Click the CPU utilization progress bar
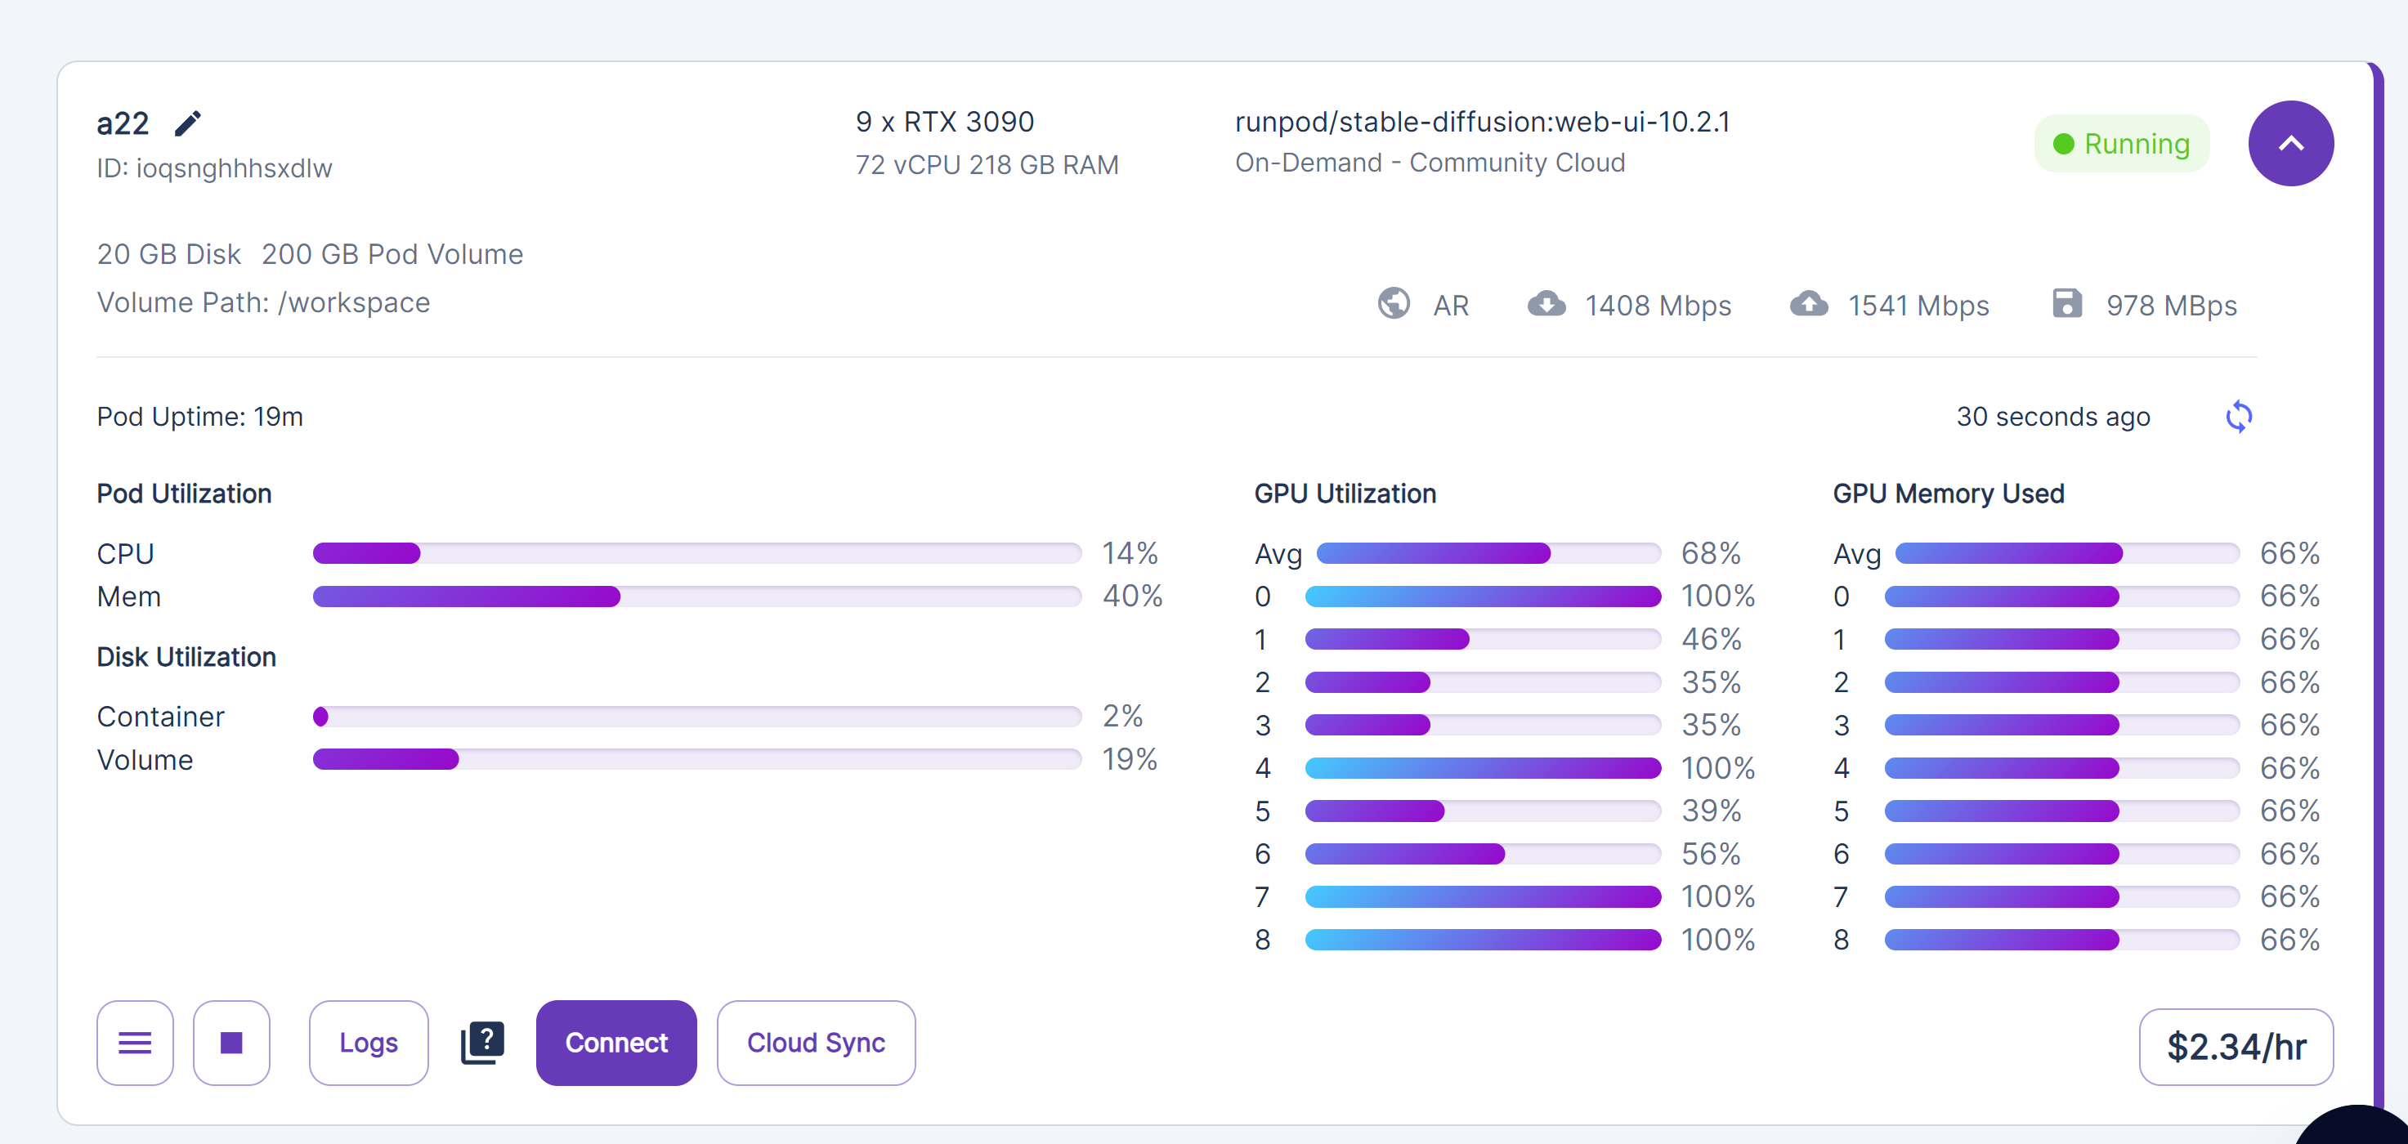Viewport: 2408px width, 1144px height. 696,553
